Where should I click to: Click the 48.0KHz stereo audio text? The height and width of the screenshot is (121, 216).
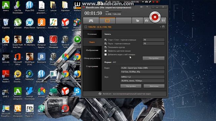point(132,81)
